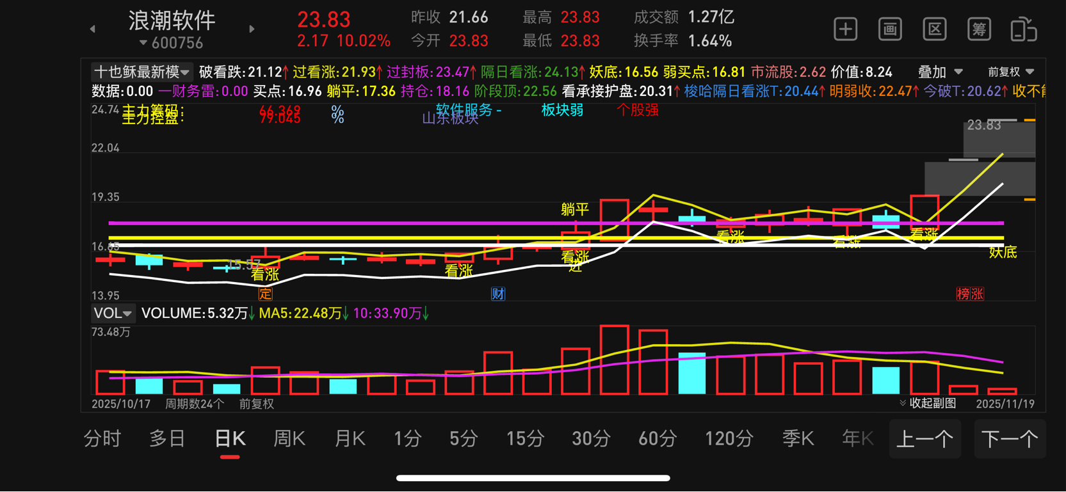Image resolution: width=1066 pixels, height=492 pixels.
Task: Tap the home indicator bar
Action: click(533, 478)
